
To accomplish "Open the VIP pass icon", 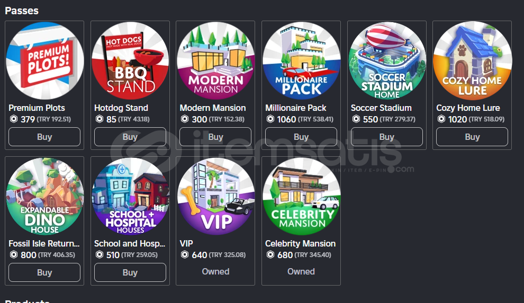I will click(x=215, y=196).
